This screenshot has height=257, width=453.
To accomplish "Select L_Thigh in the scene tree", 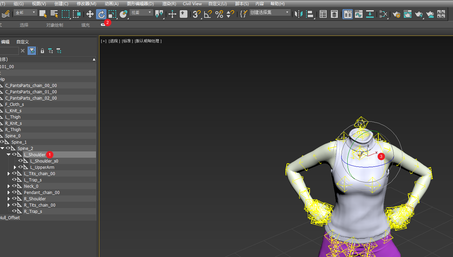I will tap(13, 117).
